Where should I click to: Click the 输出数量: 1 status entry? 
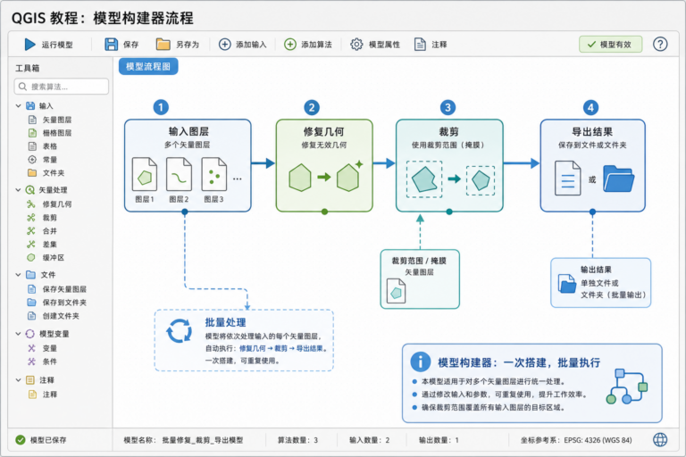(x=439, y=440)
